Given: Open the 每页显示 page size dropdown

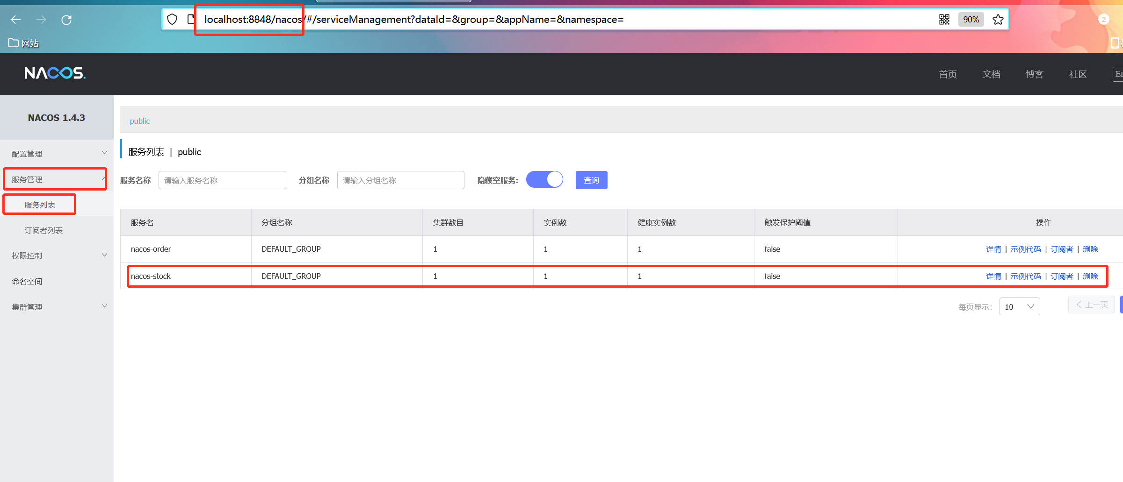Looking at the screenshot, I should click(x=1020, y=306).
